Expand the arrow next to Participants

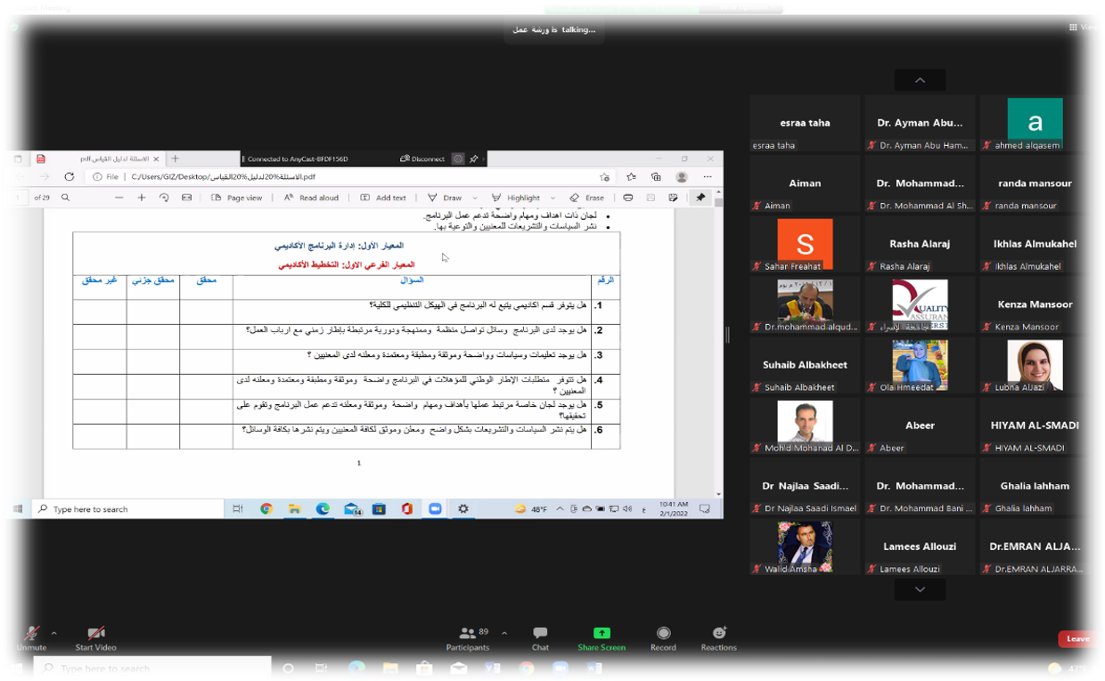click(x=504, y=633)
